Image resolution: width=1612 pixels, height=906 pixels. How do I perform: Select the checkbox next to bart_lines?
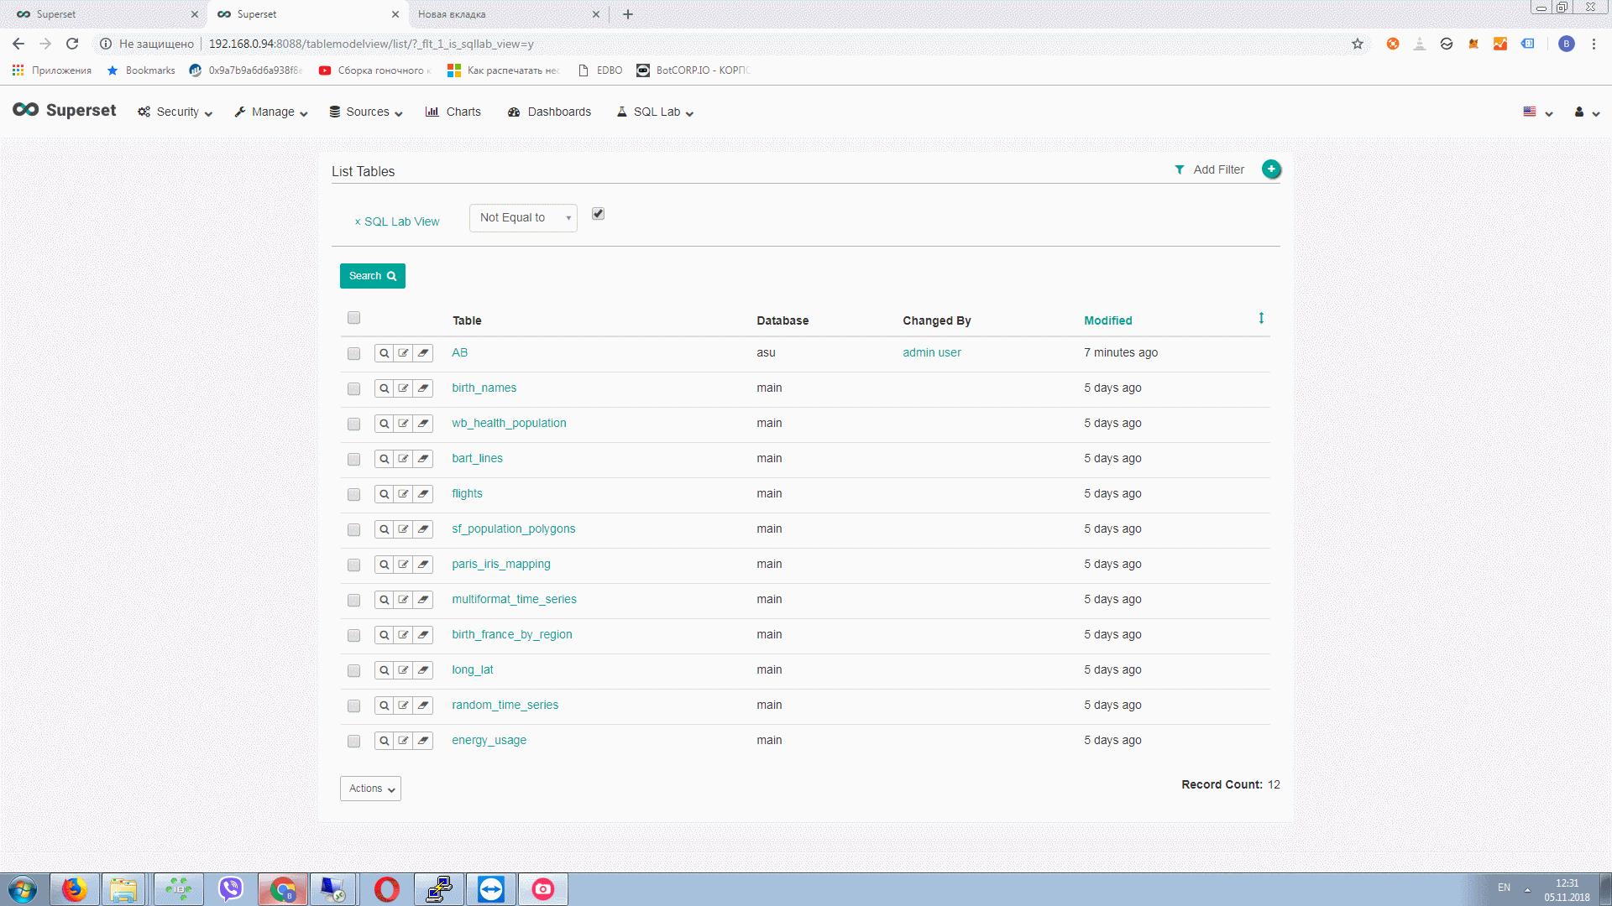point(353,459)
